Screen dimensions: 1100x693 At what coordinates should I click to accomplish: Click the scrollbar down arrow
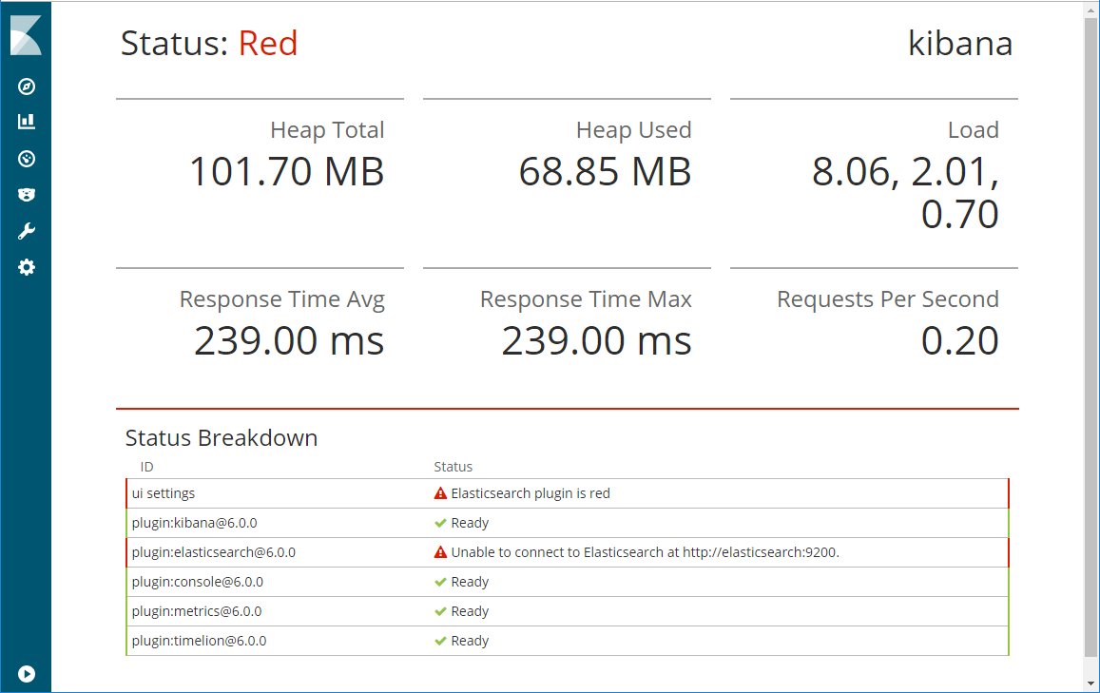point(1090,683)
